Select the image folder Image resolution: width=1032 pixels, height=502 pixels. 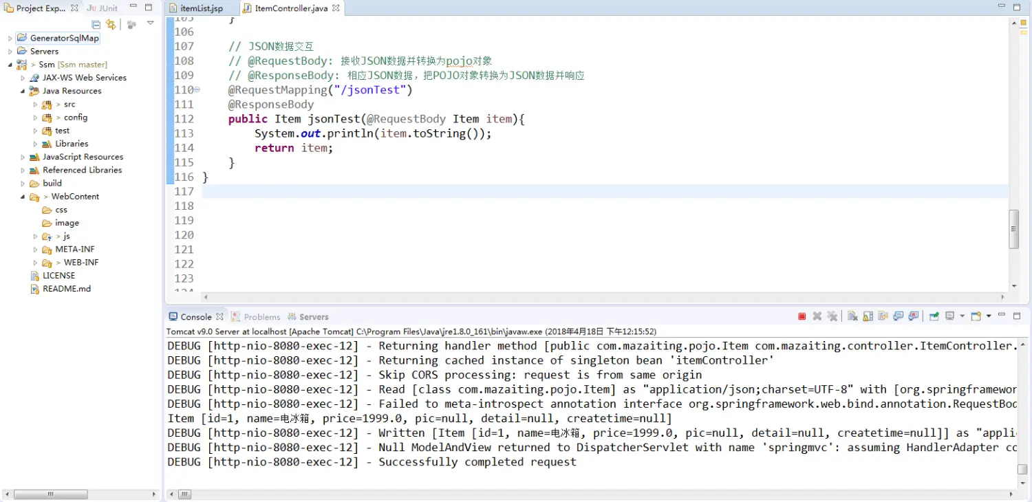[x=61, y=223]
